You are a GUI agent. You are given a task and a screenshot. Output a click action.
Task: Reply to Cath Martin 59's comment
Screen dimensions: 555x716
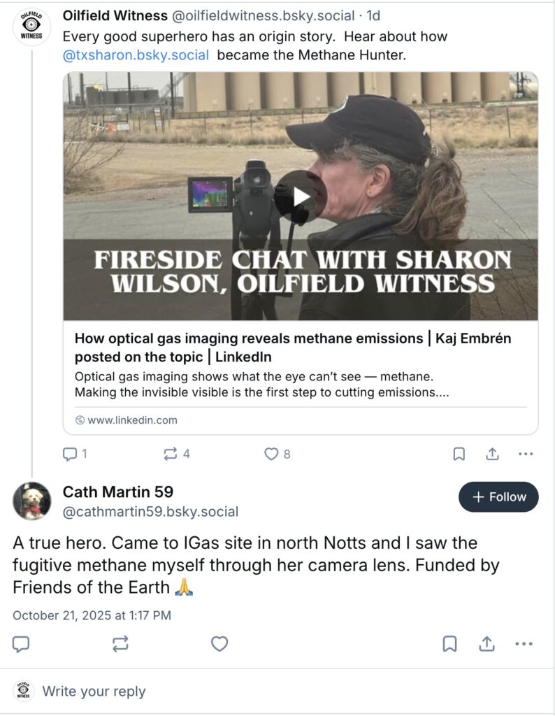click(x=22, y=644)
